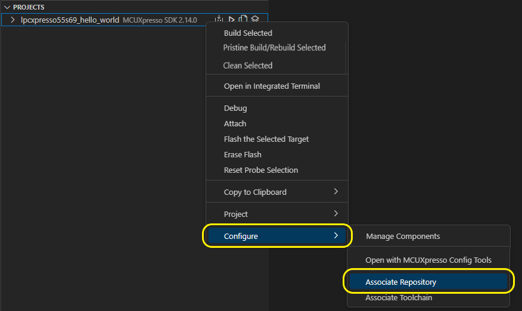Image resolution: width=522 pixels, height=311 pixels.
Task: Choose Associate Toolchain
Action: point(429,298)
